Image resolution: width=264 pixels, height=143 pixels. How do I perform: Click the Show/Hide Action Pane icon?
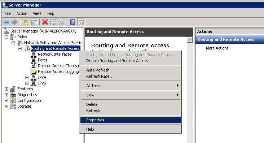pos(81,22)
